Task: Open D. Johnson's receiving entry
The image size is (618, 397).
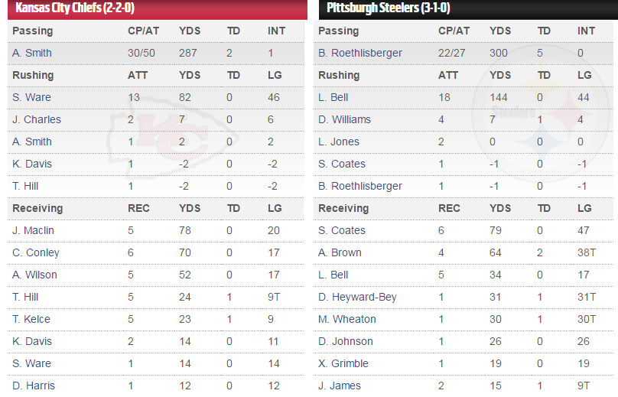Action: point(346,341)
